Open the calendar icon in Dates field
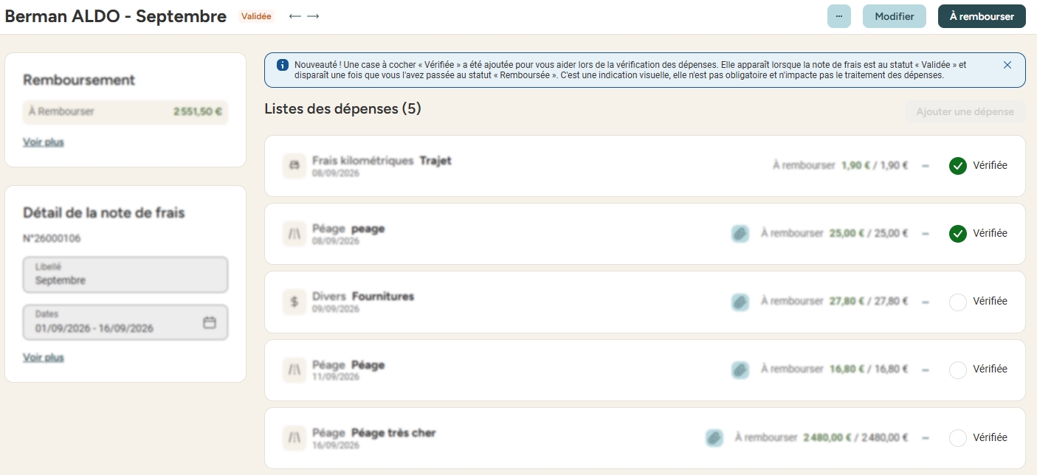The height and width of the screenshot is (475, 1037). (x=210, y=322)
